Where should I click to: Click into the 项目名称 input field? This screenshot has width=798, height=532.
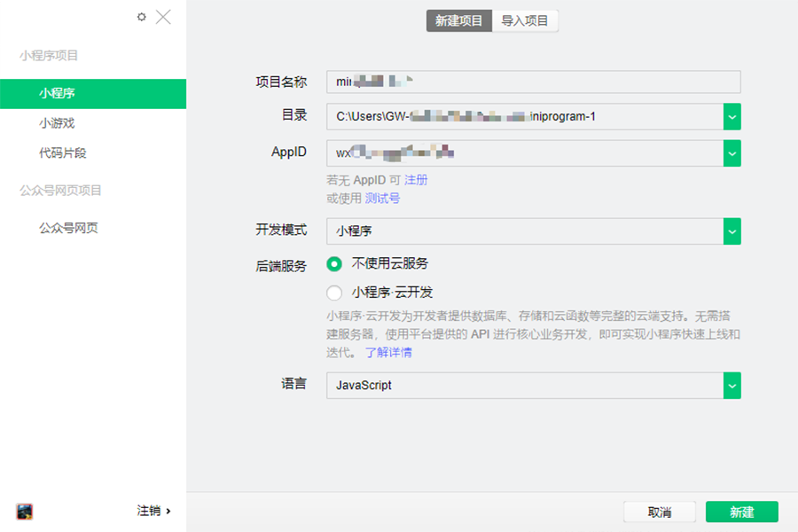[x=533, y=82]
